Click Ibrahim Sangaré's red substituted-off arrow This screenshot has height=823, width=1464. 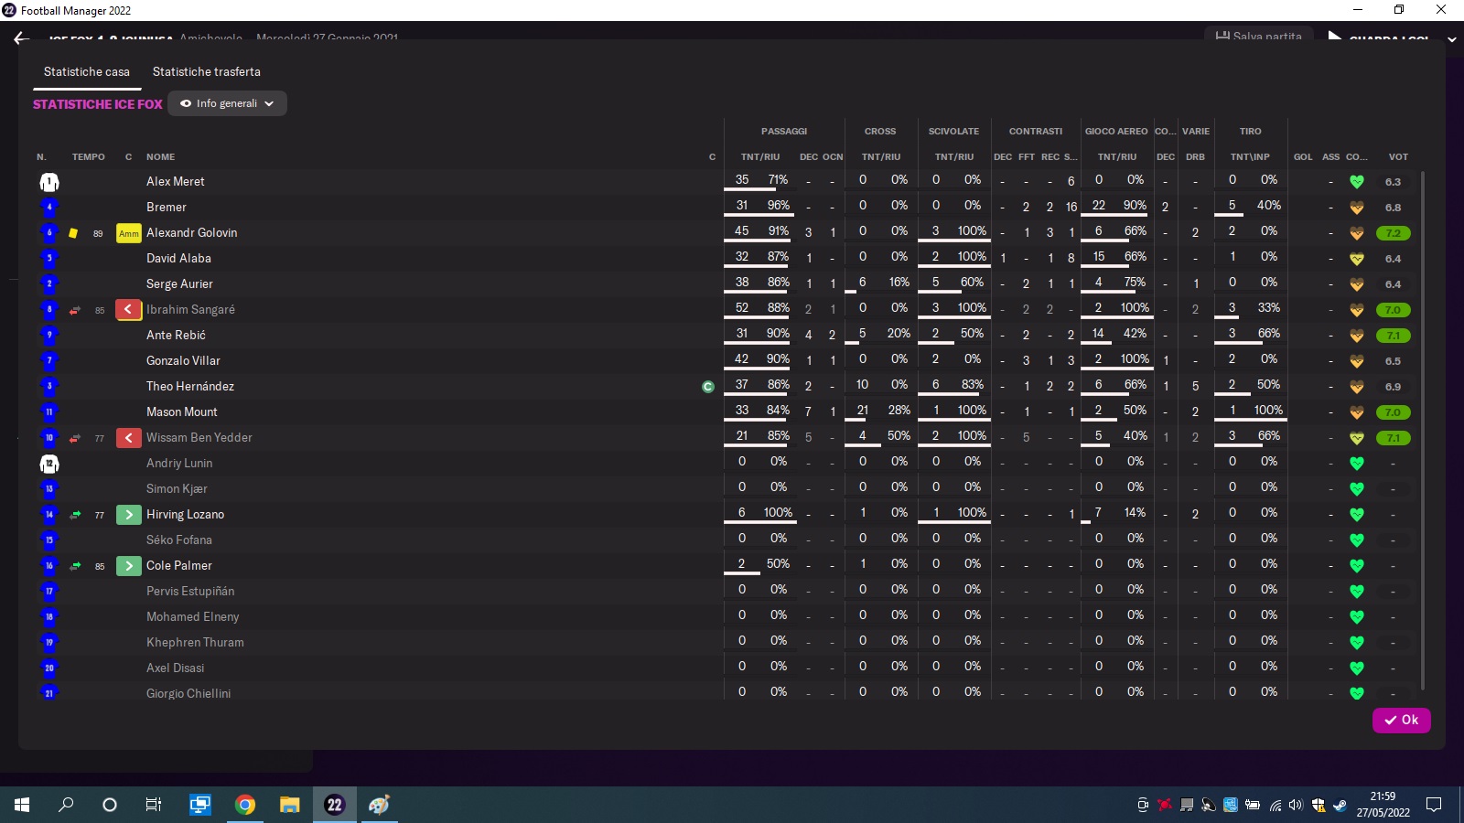(129, 310)
